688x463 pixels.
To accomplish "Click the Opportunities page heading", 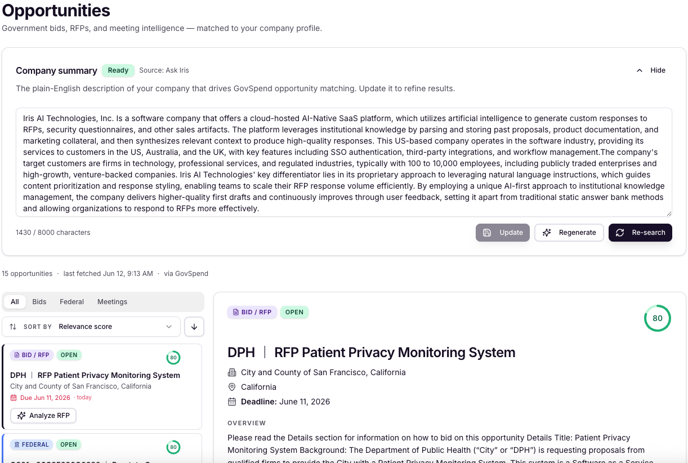I will (x=56, y=10).
